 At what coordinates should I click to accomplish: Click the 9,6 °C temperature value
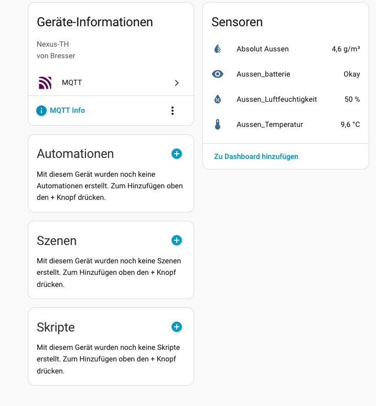[350, 124]
